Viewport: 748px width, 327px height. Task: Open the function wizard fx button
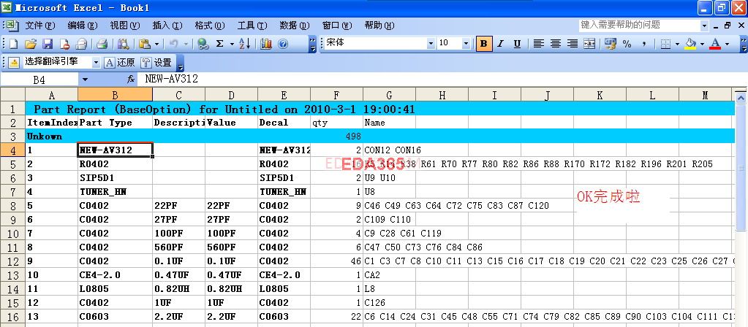[x=131, y=80]
